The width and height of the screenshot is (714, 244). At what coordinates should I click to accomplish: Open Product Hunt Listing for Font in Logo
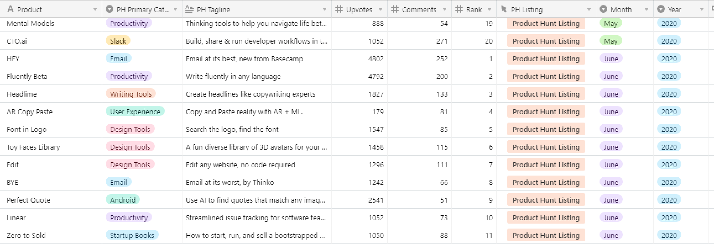click(x=546, y=129)
